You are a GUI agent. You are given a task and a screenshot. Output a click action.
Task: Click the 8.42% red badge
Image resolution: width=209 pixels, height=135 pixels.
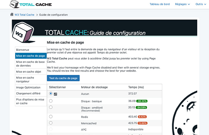142,117
